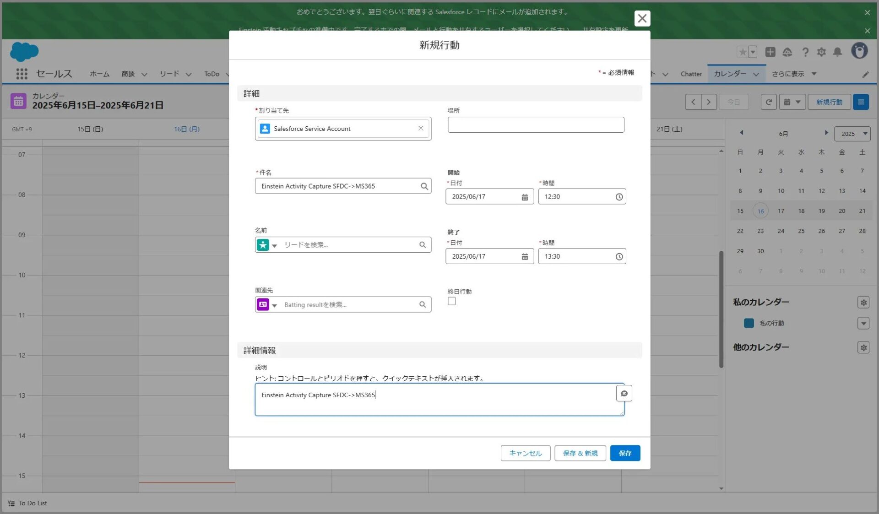The width and height of the screenshot is (879, 514).
Task: Open the end date calendar picker
Action: (x=525, y=257)
